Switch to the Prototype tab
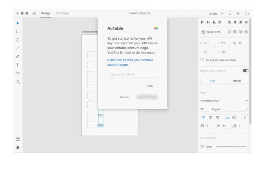 click(x=62, y=13)
